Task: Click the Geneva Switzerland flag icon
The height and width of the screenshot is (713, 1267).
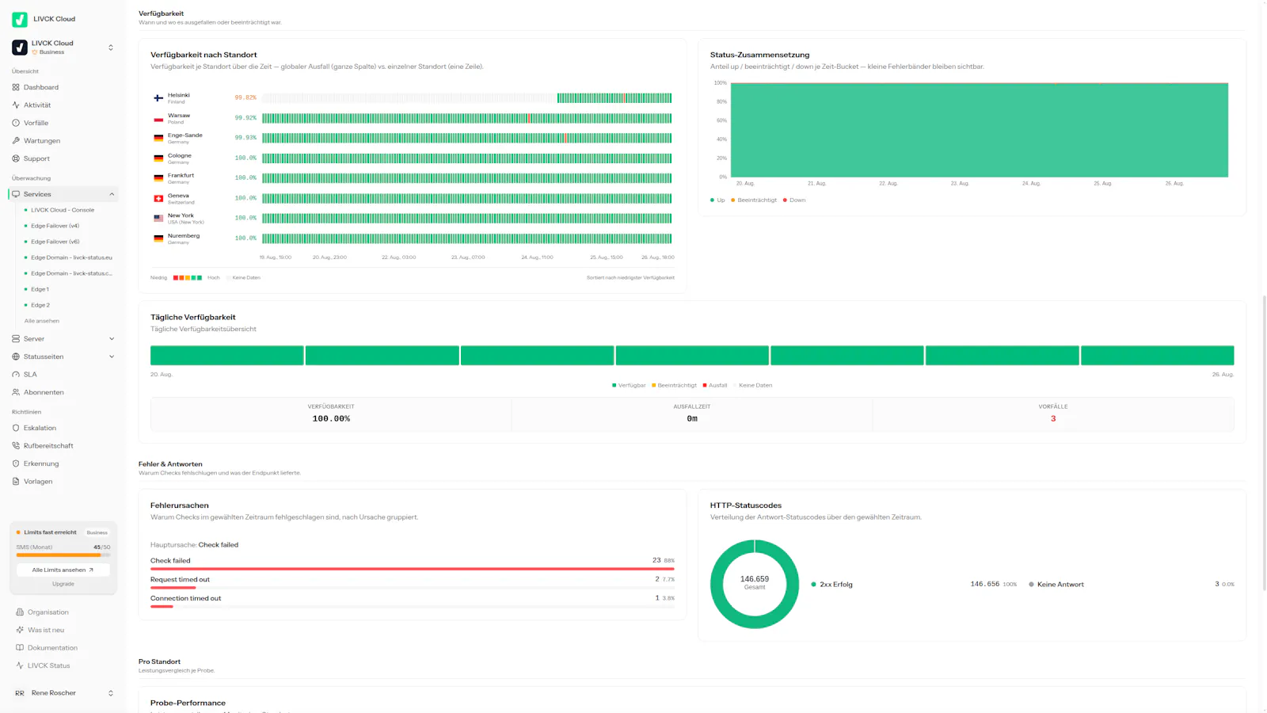Action: click(x=158, y=198)
